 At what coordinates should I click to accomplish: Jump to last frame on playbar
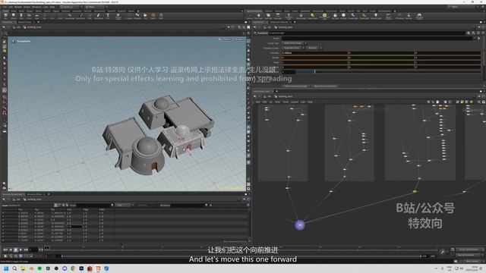26,249
